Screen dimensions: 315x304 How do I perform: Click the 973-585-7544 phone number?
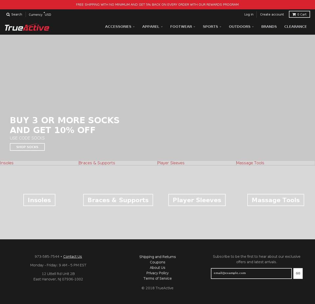click(47, 256)
